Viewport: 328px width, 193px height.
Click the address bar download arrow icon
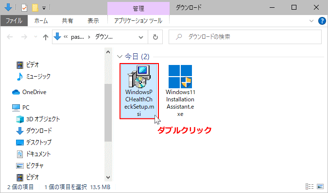coord(57,36)
